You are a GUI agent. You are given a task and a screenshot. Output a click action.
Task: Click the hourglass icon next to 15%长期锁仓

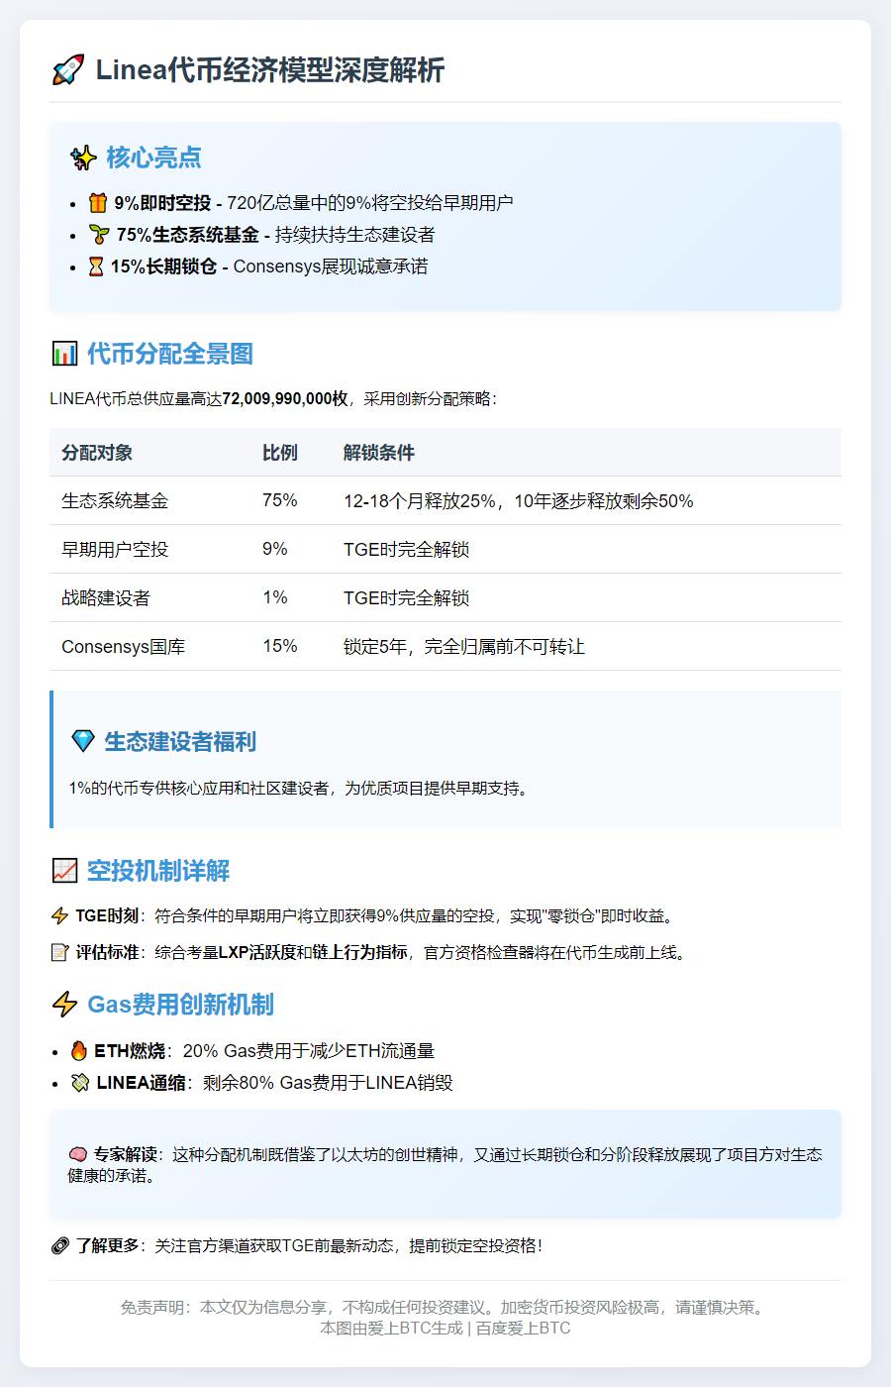pos(95,266)
